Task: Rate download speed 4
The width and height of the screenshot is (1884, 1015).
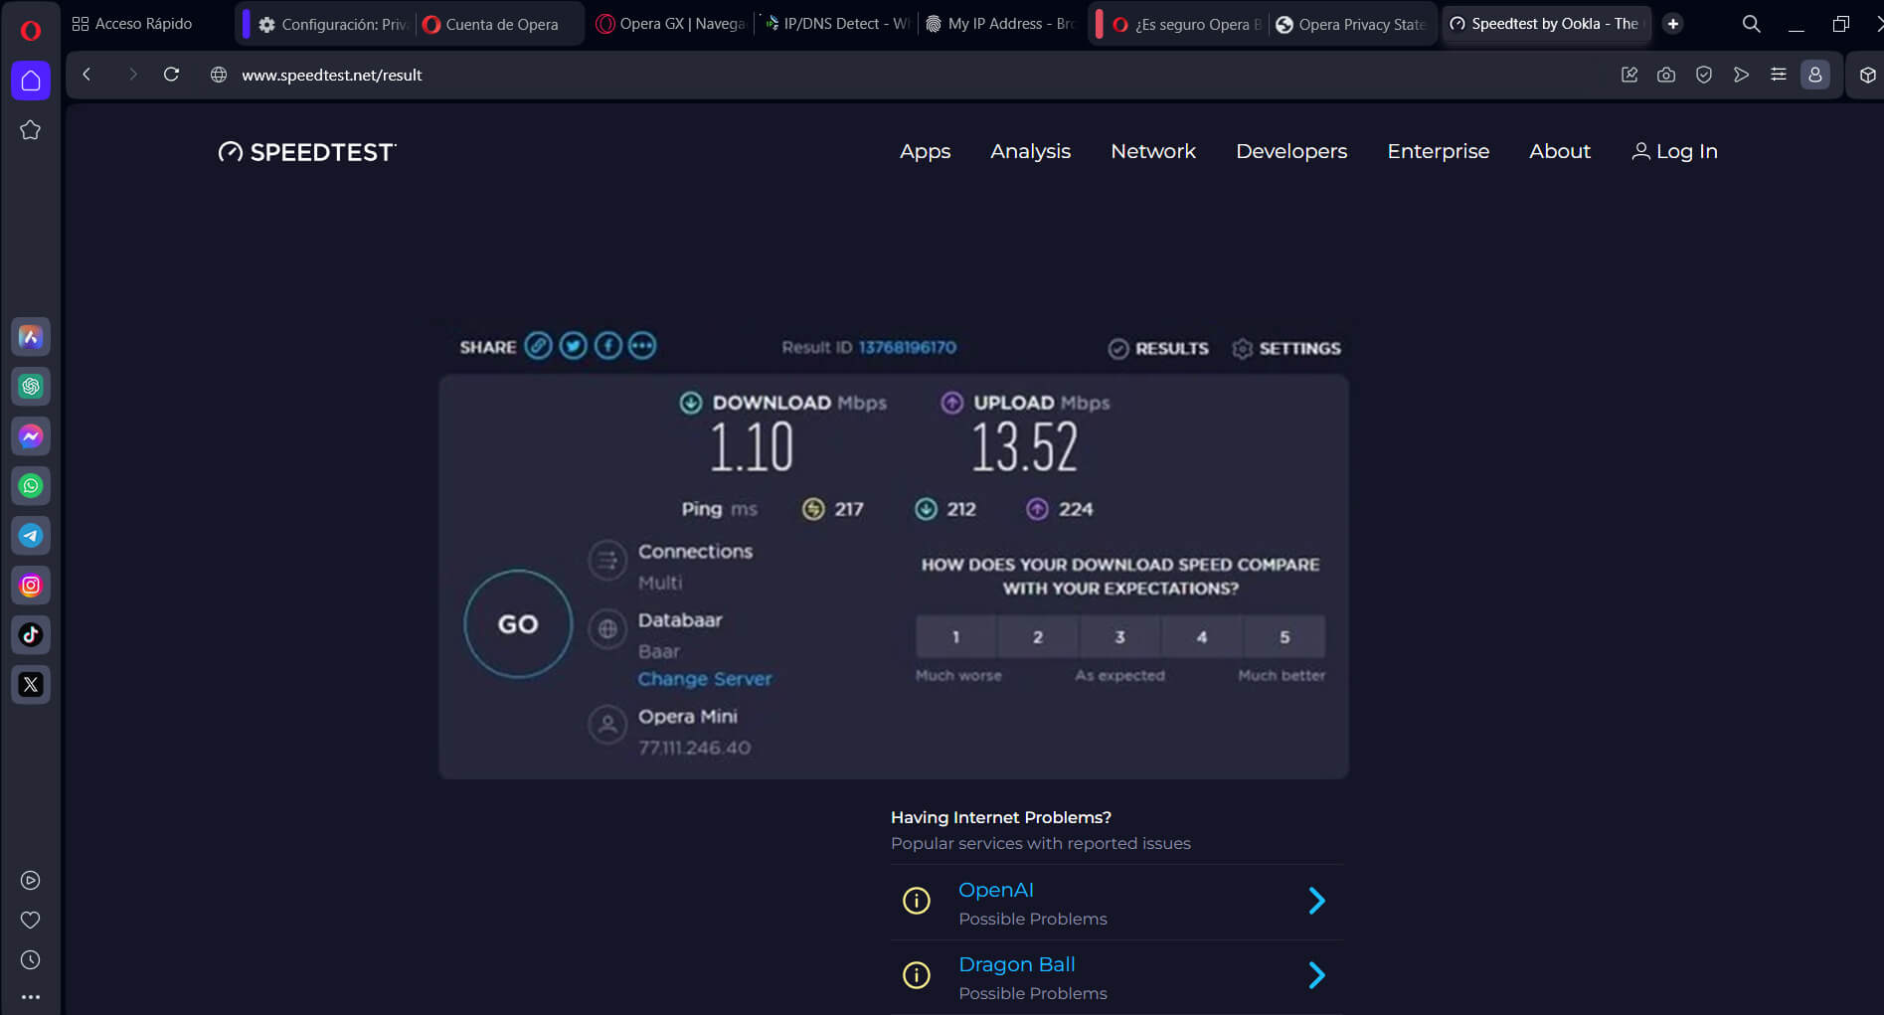Action: (x=1202, y=636)
